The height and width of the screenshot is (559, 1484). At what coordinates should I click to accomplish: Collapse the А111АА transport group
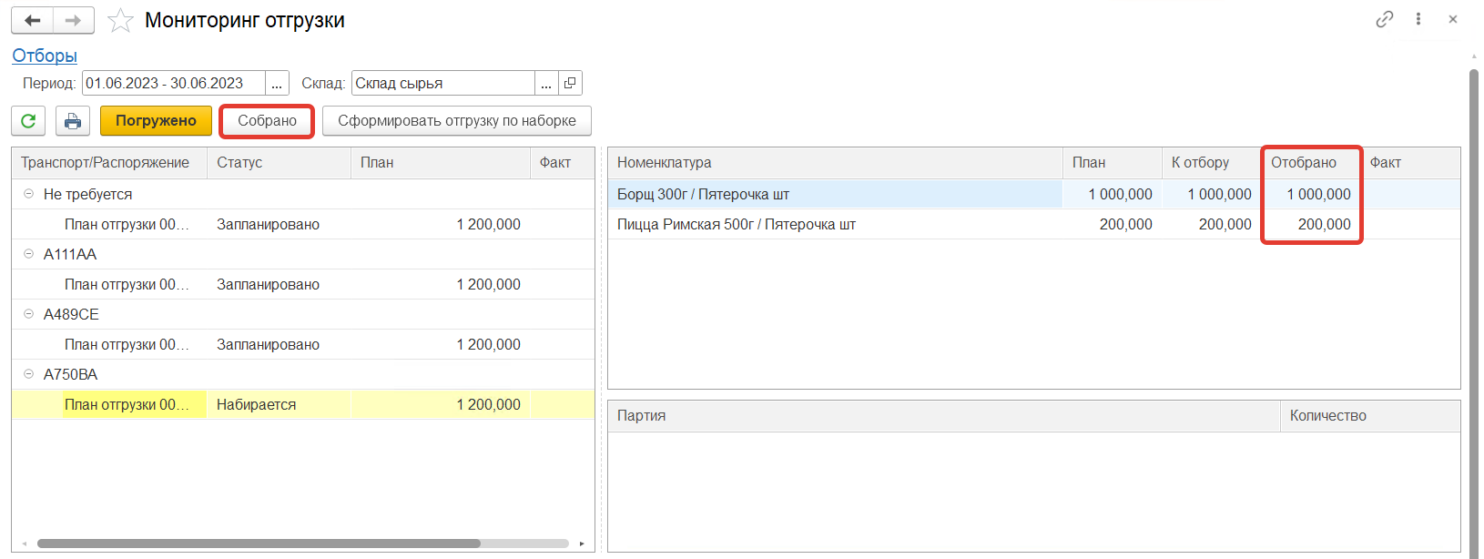pyautogui.click(x=28, y=254)
